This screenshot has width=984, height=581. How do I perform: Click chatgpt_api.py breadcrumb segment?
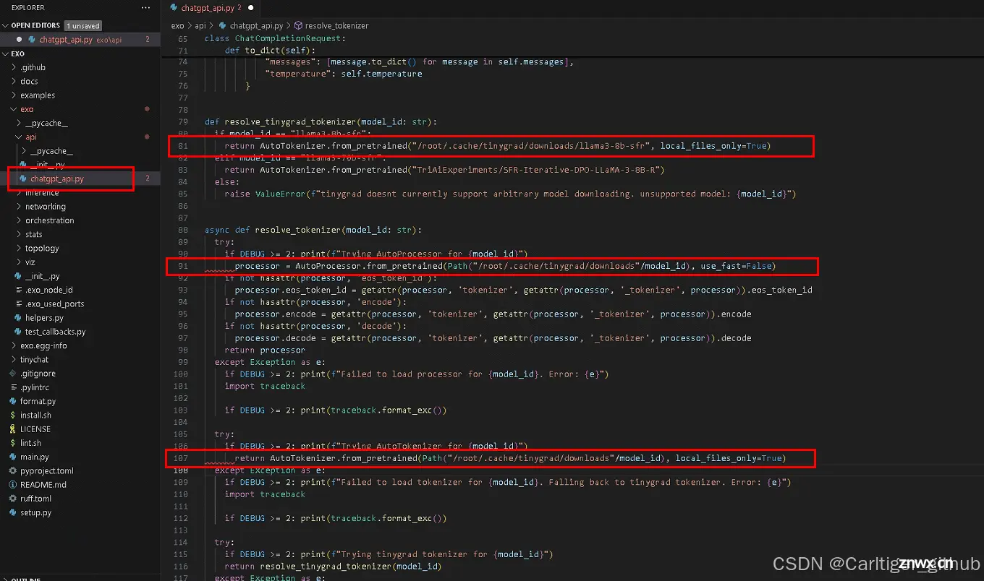(x=257, y=25)
